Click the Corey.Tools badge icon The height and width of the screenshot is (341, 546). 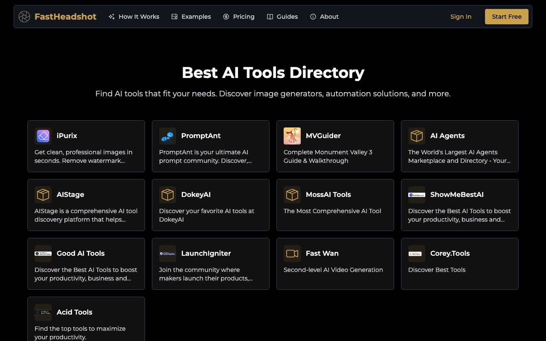click(x=417, y=254)
